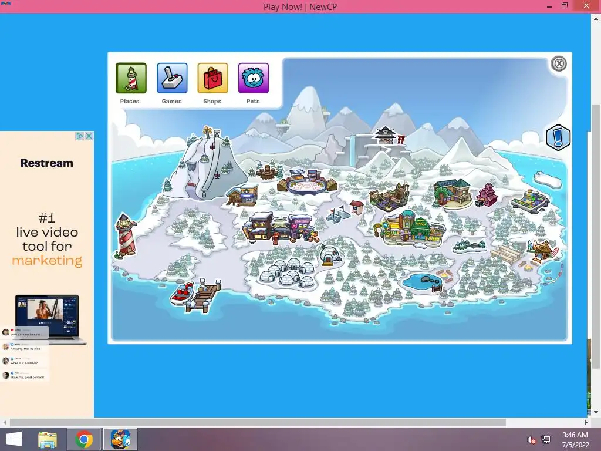Select the NewCP app on taskbar
Viewport: 601px width, 451px height.
[120, 439]
